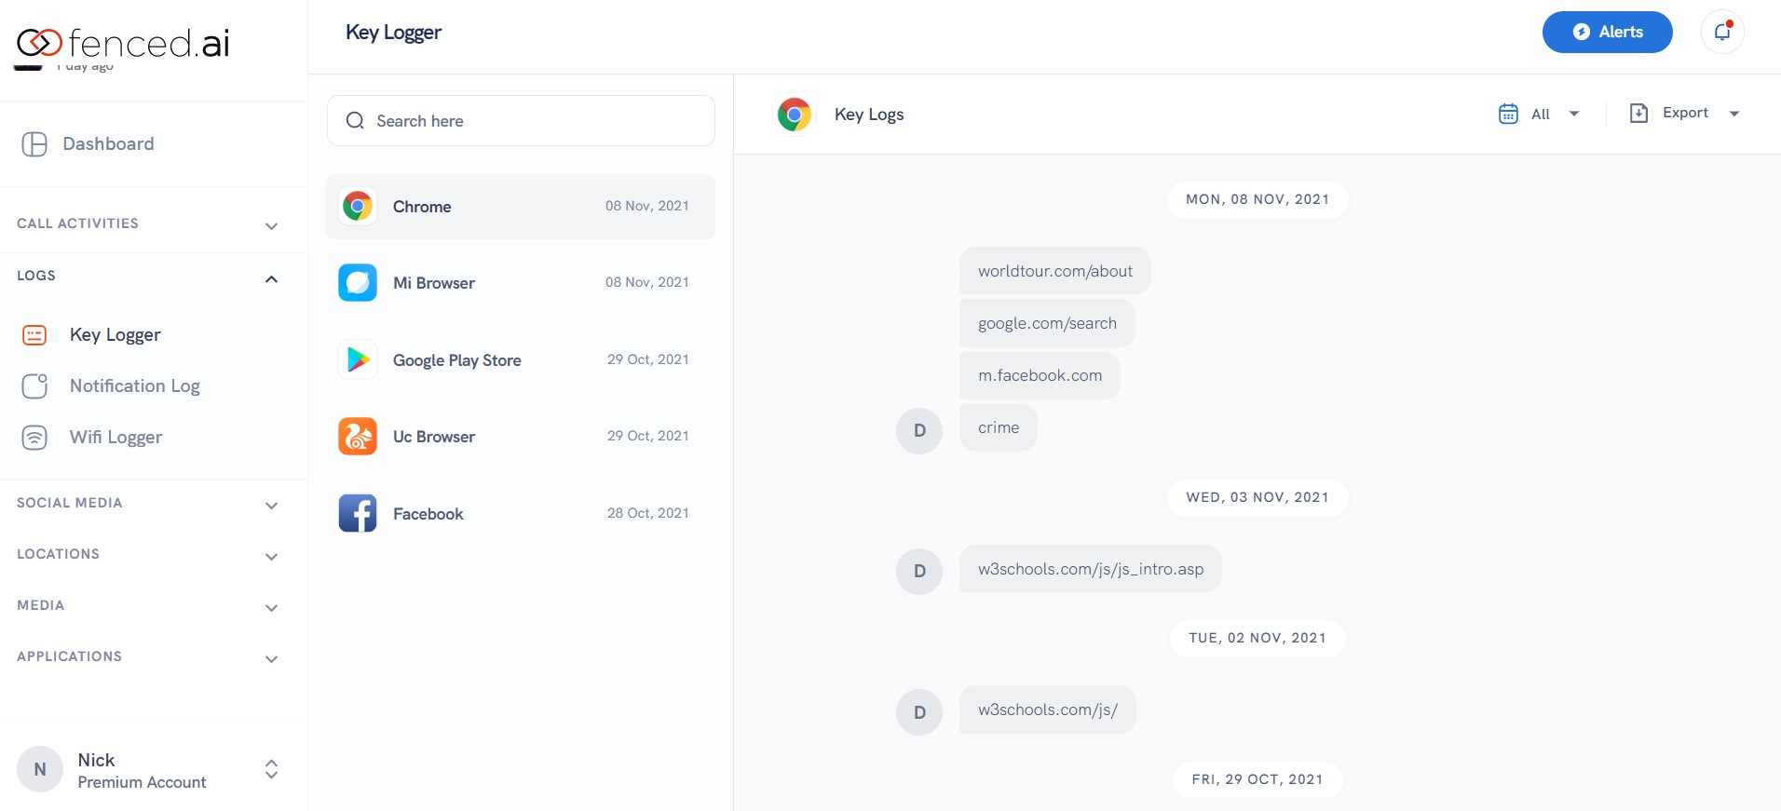The width and height of the screenshot is (1781, 811).
Task: Click the Nick account avatar
Action: click(x=40, y=770)
